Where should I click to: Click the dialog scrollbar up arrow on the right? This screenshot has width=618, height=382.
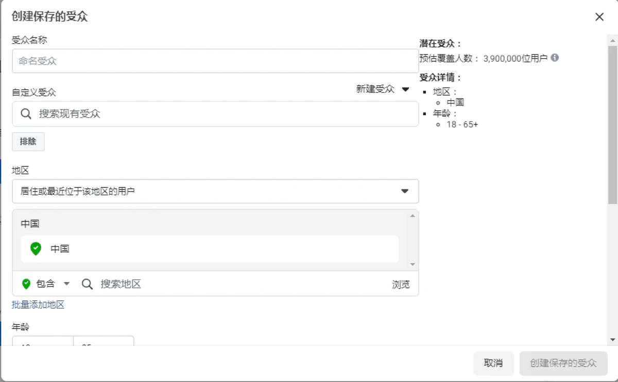[x=612, y=40]
